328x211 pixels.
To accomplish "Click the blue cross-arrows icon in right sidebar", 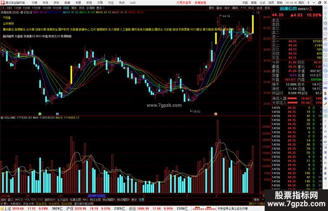I will coord(325,98).
